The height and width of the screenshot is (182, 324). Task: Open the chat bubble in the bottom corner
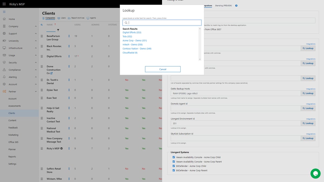click(315, 174)
